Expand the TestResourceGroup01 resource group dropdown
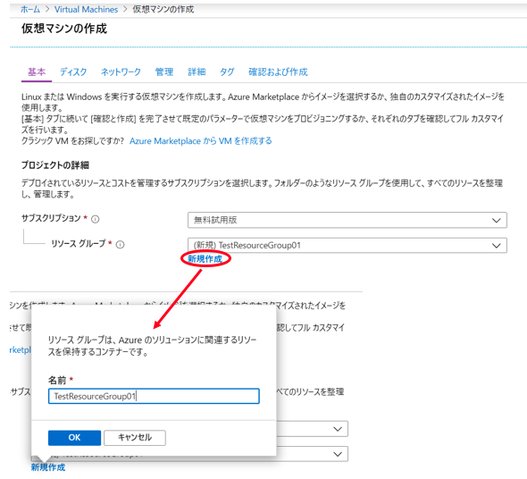 [x=347, y=245]
